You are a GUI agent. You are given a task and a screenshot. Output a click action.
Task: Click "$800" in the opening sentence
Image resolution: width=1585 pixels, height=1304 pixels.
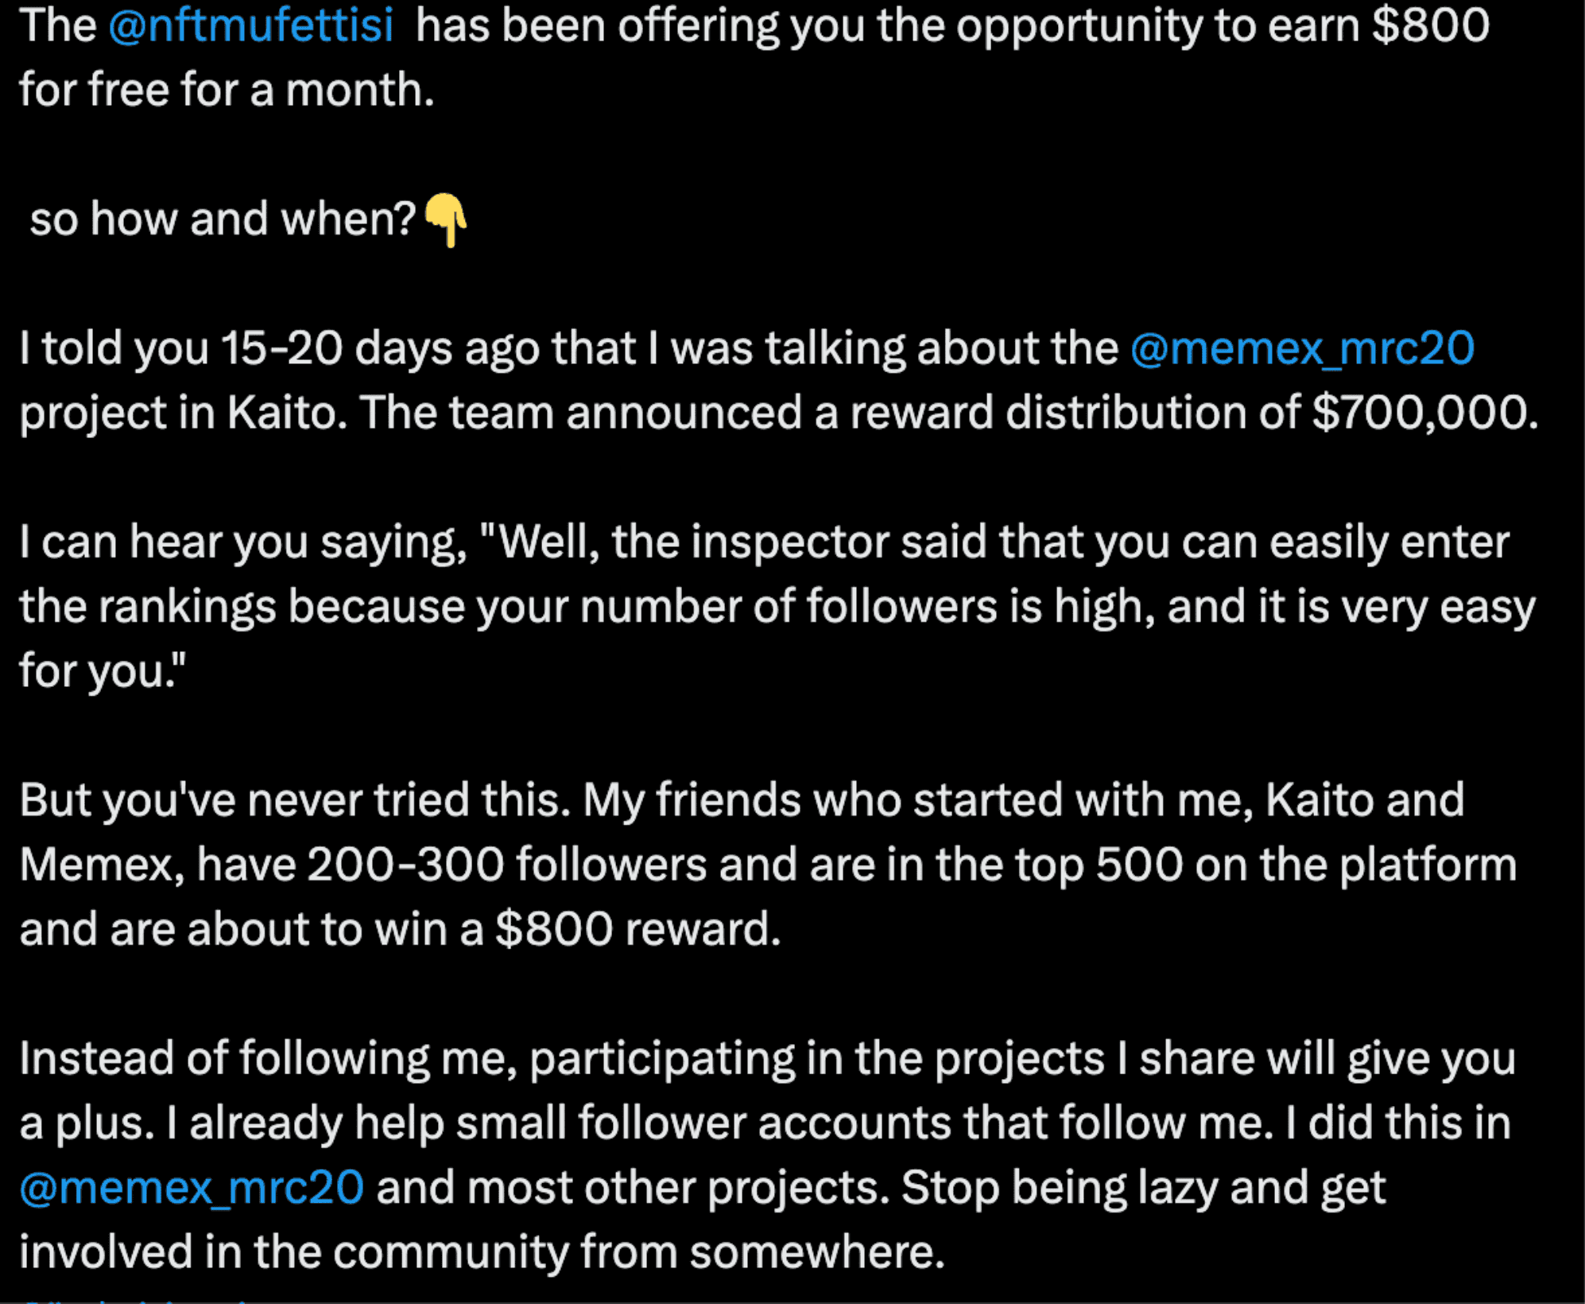pyautogui.click(x=1430, y=25)
